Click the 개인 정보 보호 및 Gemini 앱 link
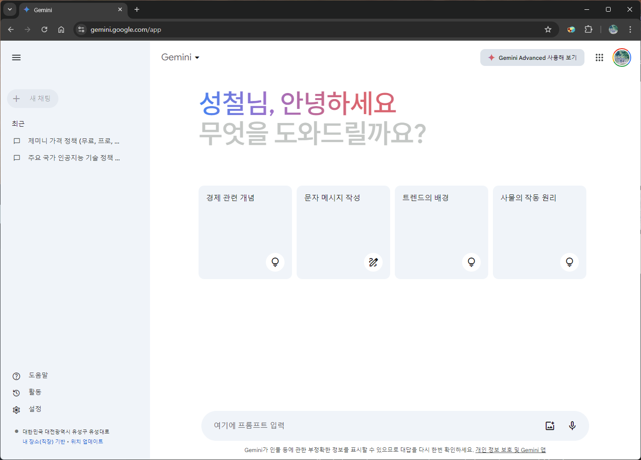 point(510,450)
